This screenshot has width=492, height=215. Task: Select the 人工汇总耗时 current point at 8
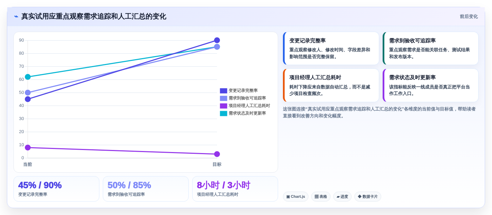(28, 148)
